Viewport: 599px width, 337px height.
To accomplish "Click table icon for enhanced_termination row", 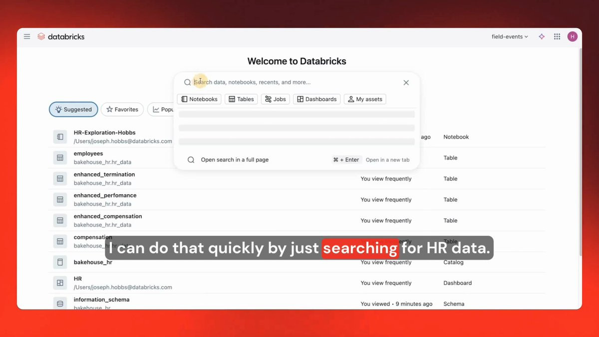I will (x=60, y=179).
